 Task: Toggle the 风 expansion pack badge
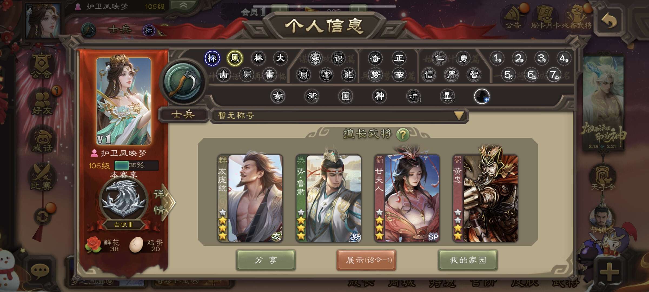pyautogui.click(x=235, y=58)
